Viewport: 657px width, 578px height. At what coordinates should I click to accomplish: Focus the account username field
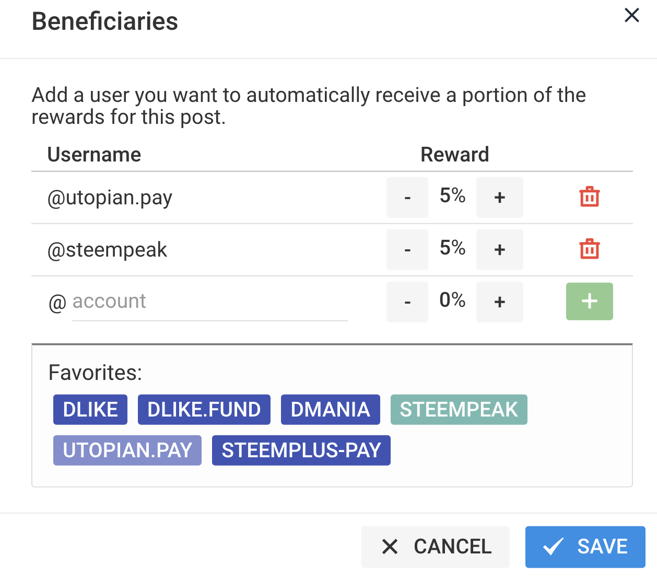tap(209, 302)
